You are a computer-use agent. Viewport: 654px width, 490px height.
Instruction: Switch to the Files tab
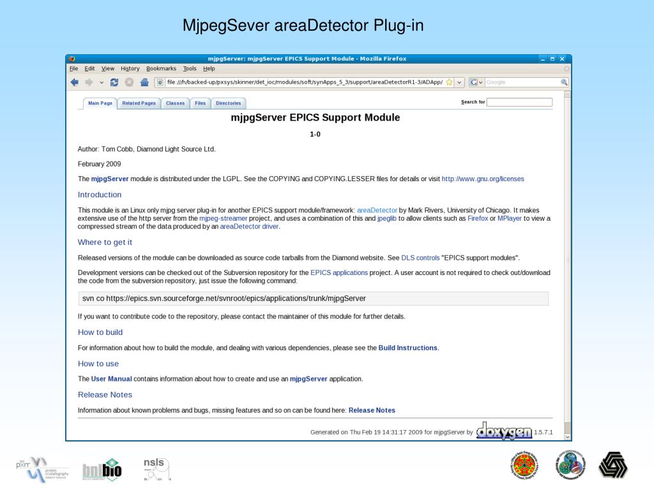click(x=200, y=103)
